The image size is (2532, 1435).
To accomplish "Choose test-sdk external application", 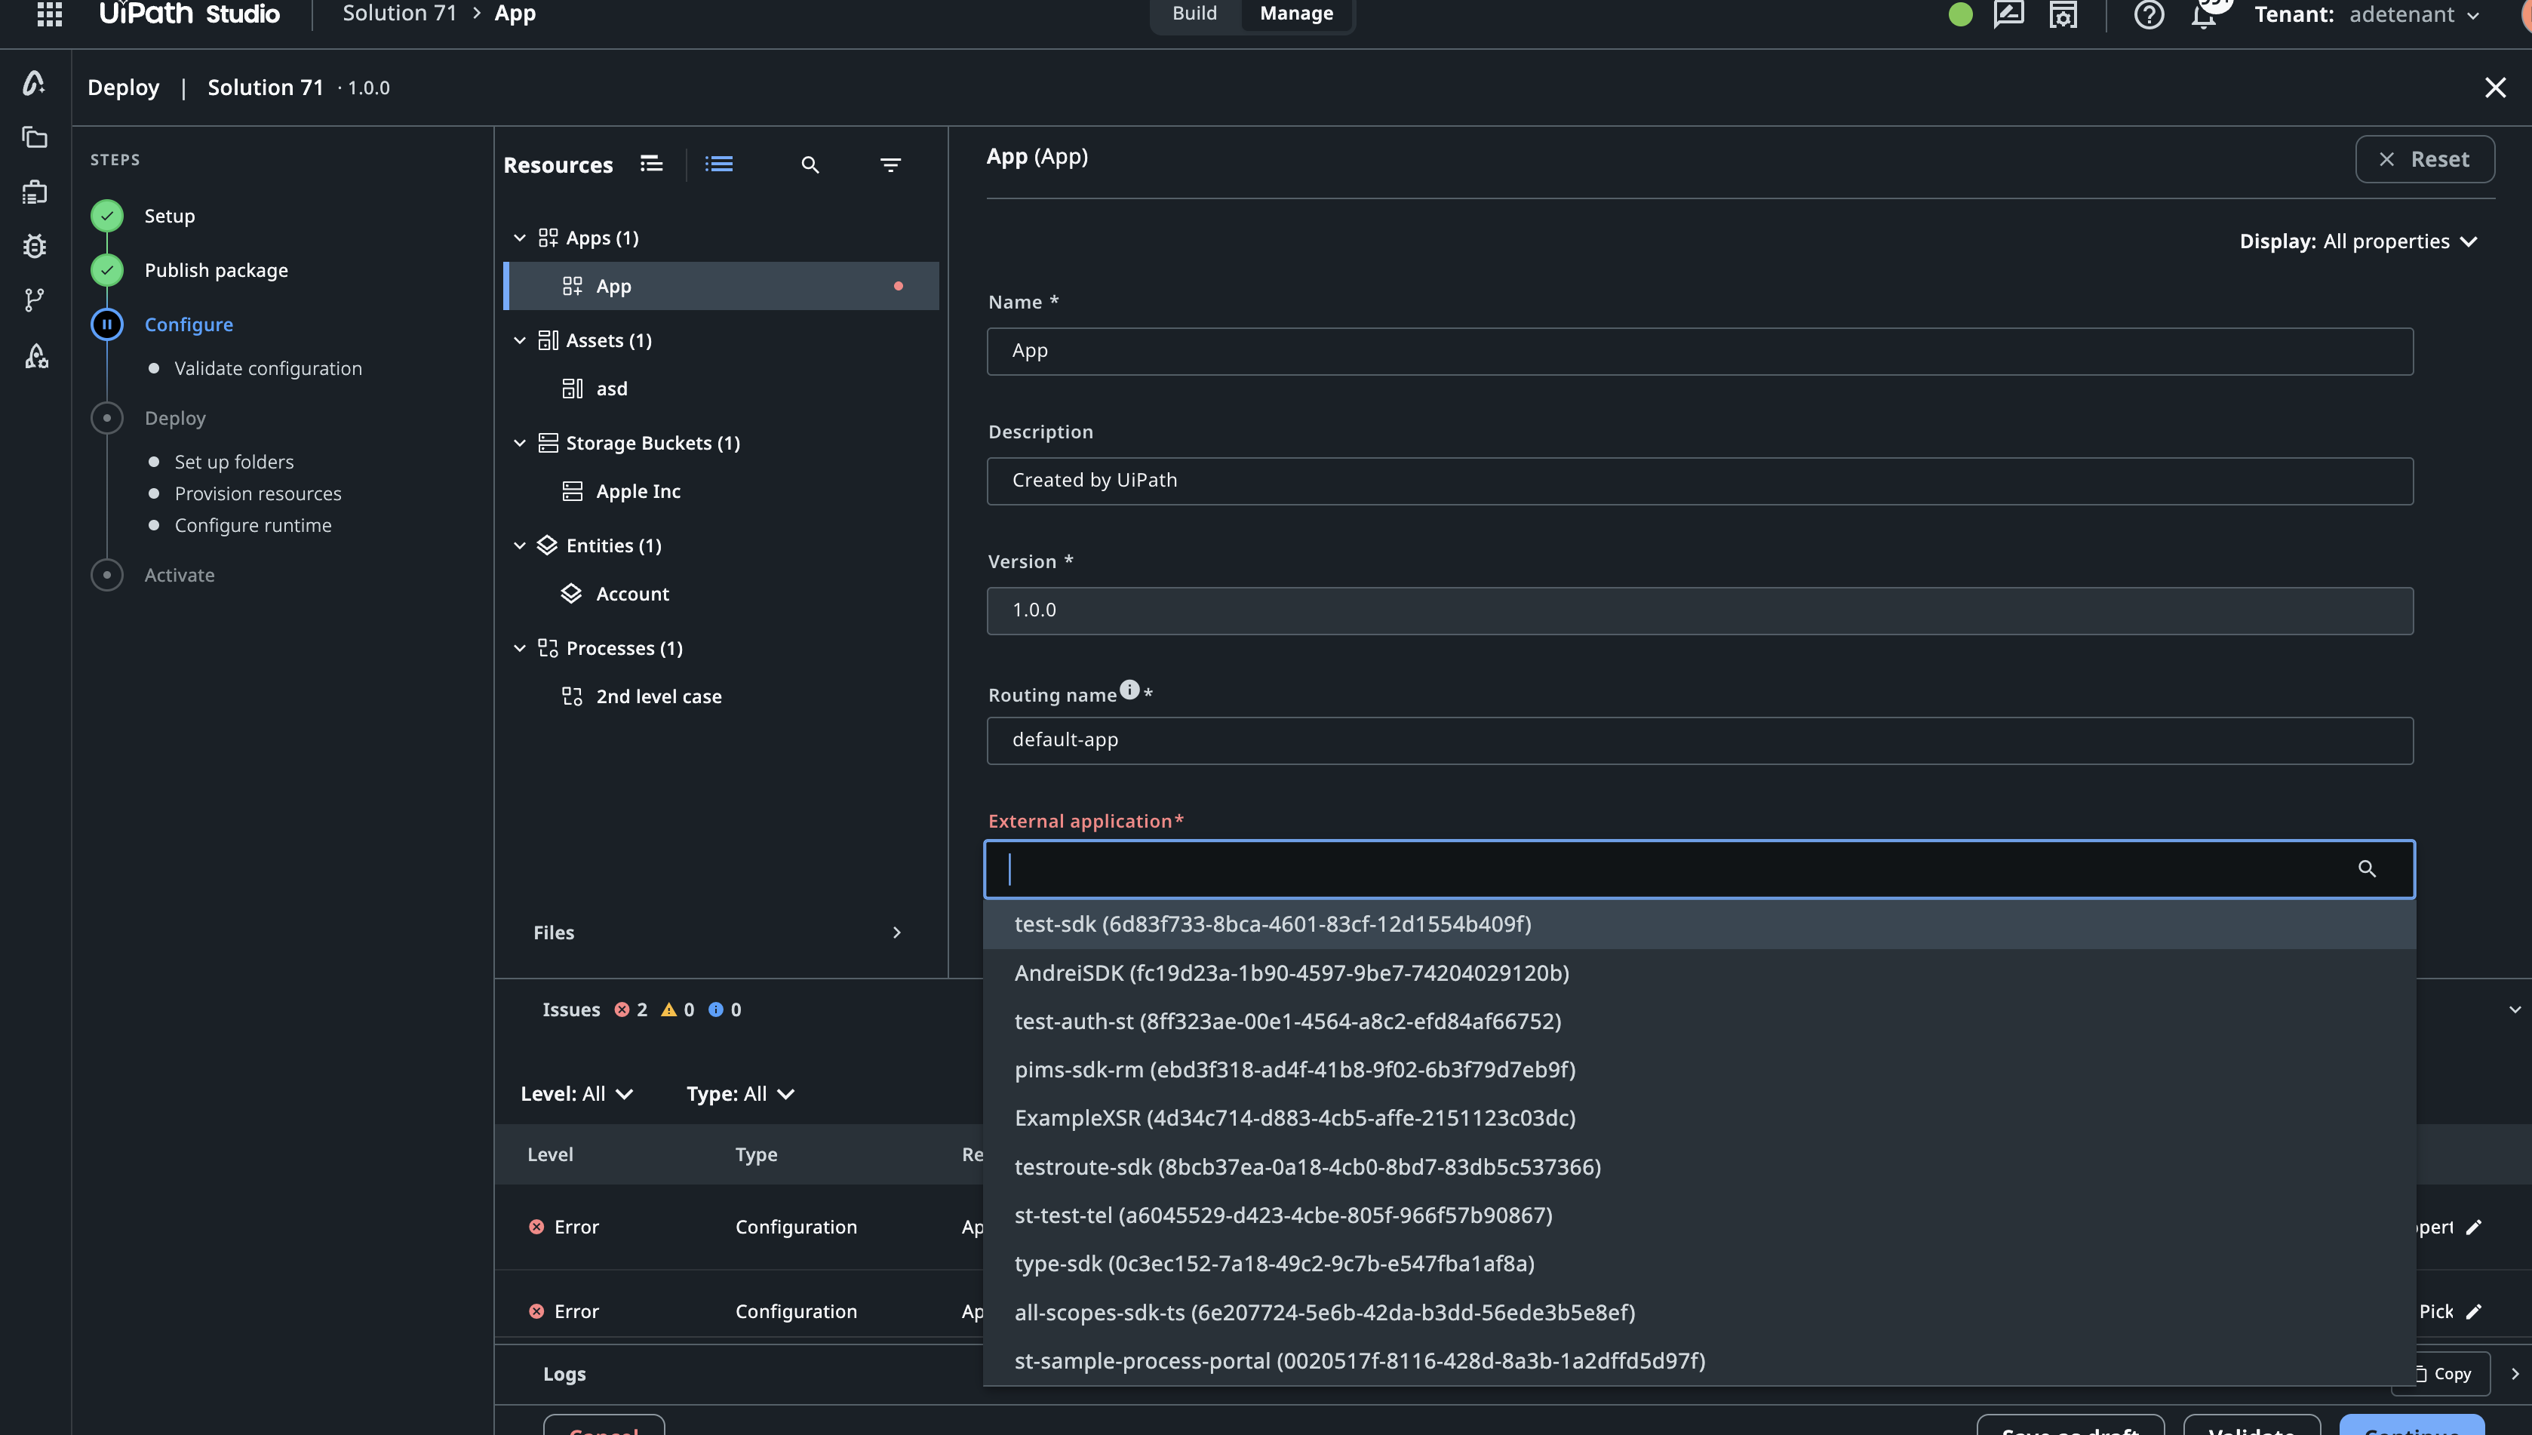I will click(1699, 924).
